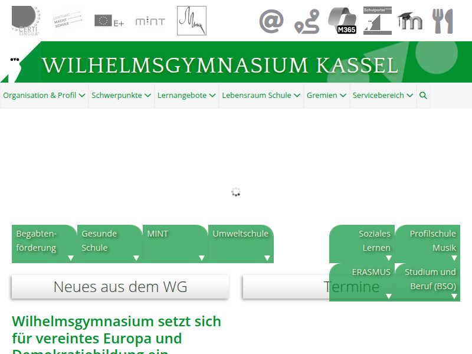The width and height of the screenshot is (472, 354).
Task: Click the fork and knife cafeteria icon
Action: click(x=442, y=21)
